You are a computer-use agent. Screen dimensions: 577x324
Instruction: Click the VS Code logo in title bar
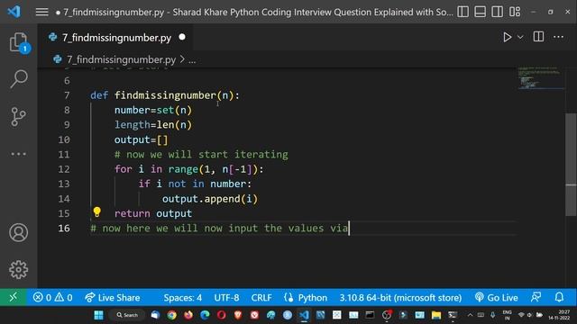[14, 12]
